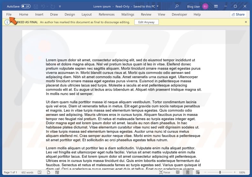Open Customize Quick Access Toolbar dropdown
Image resolution: width=252 pixels, height=177 pixels.
click(60, 6)
